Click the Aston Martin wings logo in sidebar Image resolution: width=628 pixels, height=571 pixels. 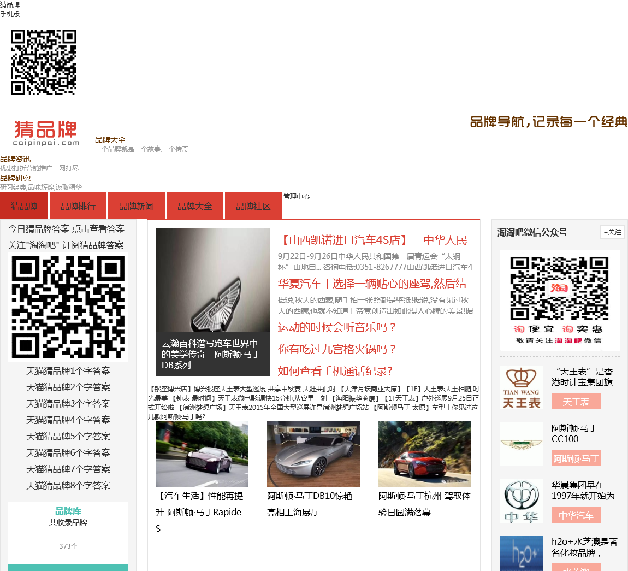(x=522, y=444)
